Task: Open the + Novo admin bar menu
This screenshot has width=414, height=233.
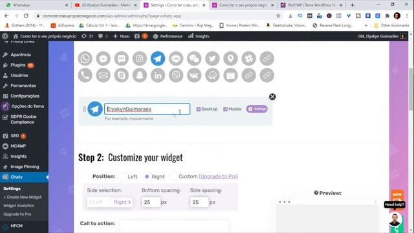Action: (121, 36)
